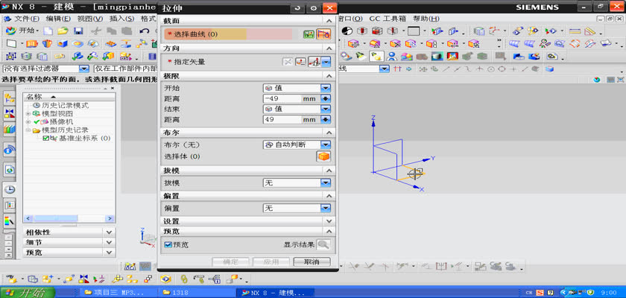Open the history clock icon in sidebar
This screenshot has height=298, width=626.
10,189
